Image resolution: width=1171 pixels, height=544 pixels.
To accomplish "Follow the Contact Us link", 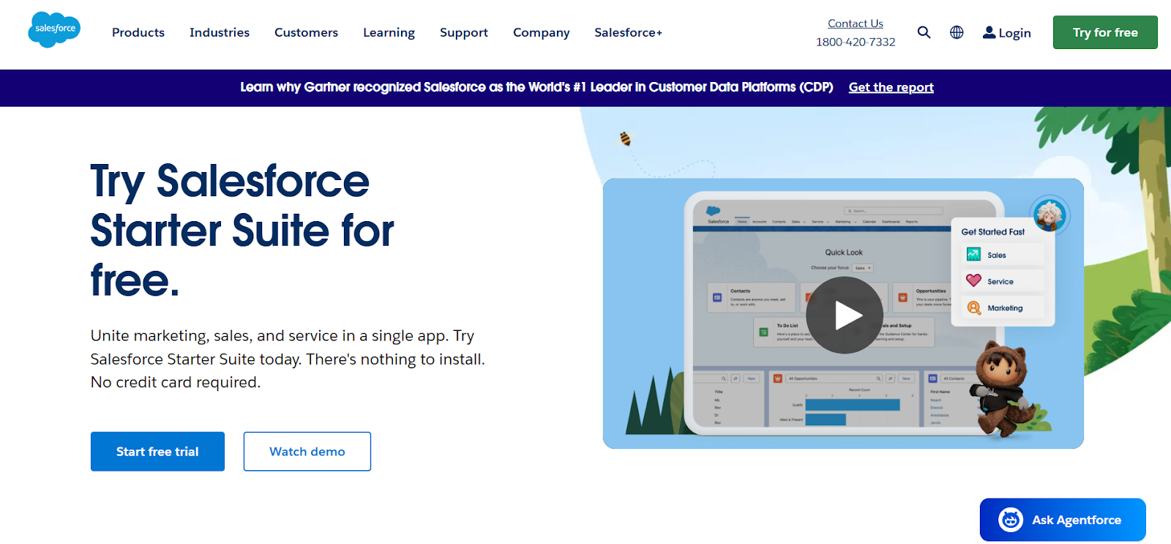I will tap(856, 23).
